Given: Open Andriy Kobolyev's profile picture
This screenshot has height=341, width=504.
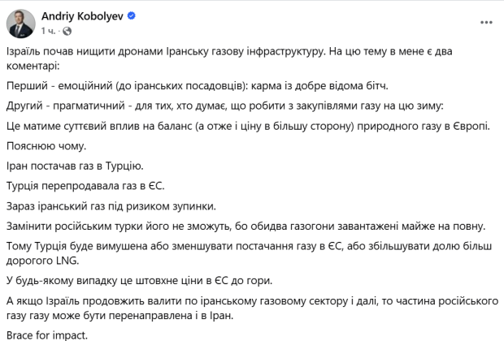Looking at the screenshot, I should pyautogui.click(x=20, y=24).
